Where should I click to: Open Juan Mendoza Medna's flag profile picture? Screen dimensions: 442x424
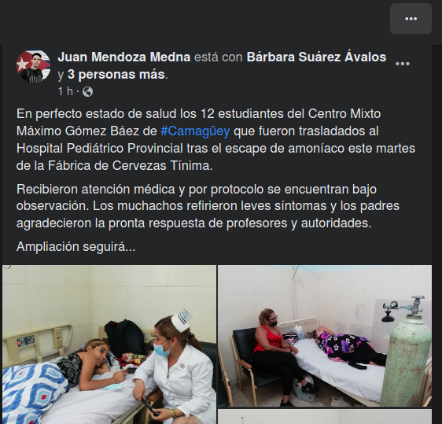[x=34, y=66]
